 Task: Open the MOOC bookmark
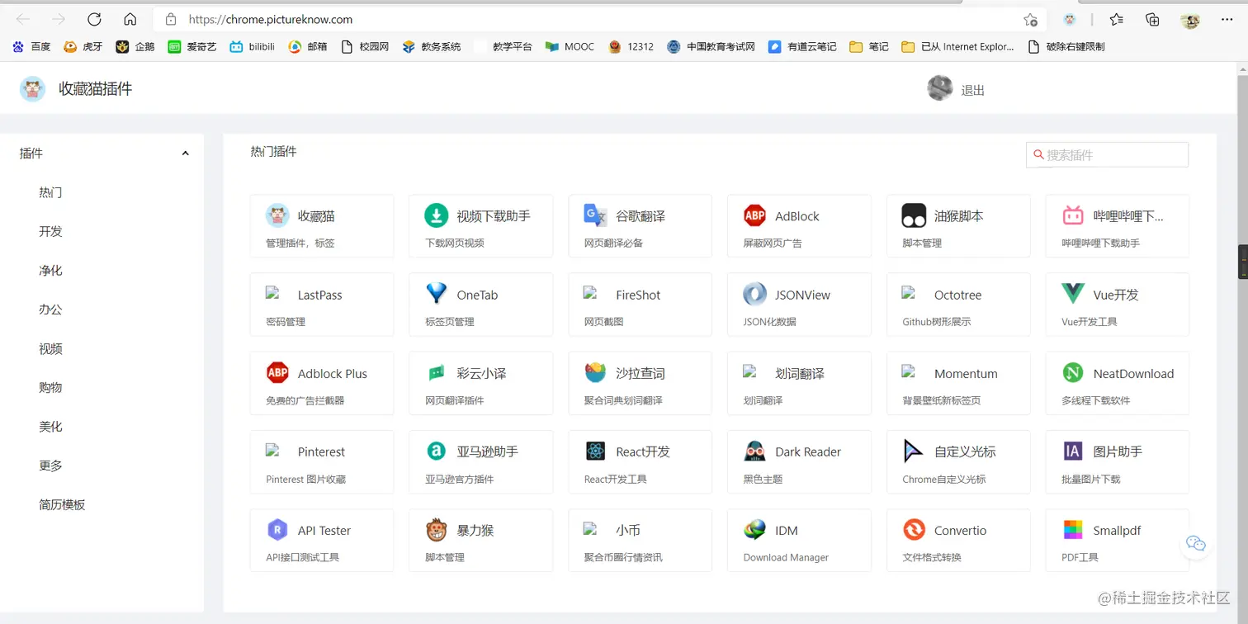(570, 47)
